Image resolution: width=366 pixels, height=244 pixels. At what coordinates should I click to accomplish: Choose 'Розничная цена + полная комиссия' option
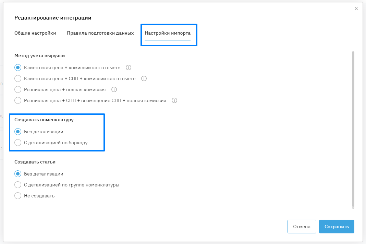coord(18,89)
